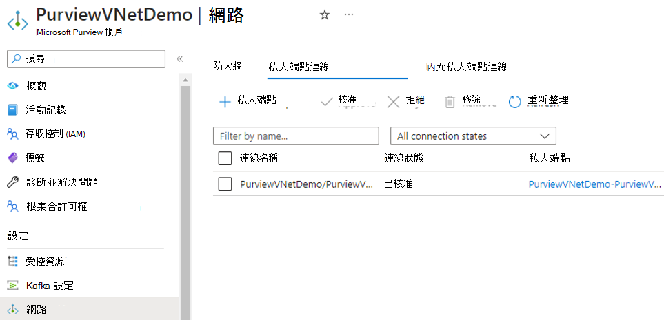This screenshot has width=664, height=320.
Task: Click the 活動記錄 book icon
Action: click(13, 110)
